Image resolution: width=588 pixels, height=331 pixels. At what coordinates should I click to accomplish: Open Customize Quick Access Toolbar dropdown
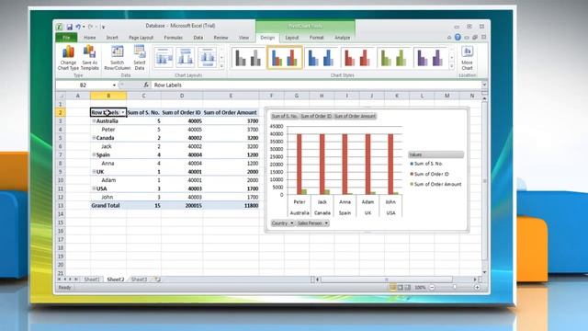coord(103,27)
